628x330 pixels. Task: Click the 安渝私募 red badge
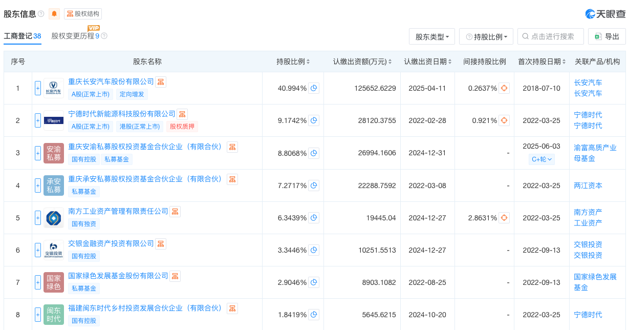click(54, 153)
